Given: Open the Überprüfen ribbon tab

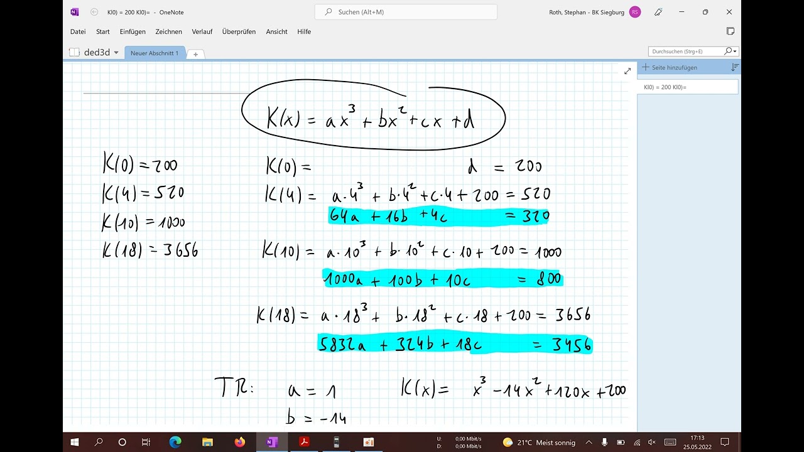Looking at the screenshot, I should pyautogui.click(x=239, y=31).
